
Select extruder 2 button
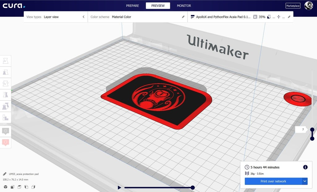coord(6,142)
